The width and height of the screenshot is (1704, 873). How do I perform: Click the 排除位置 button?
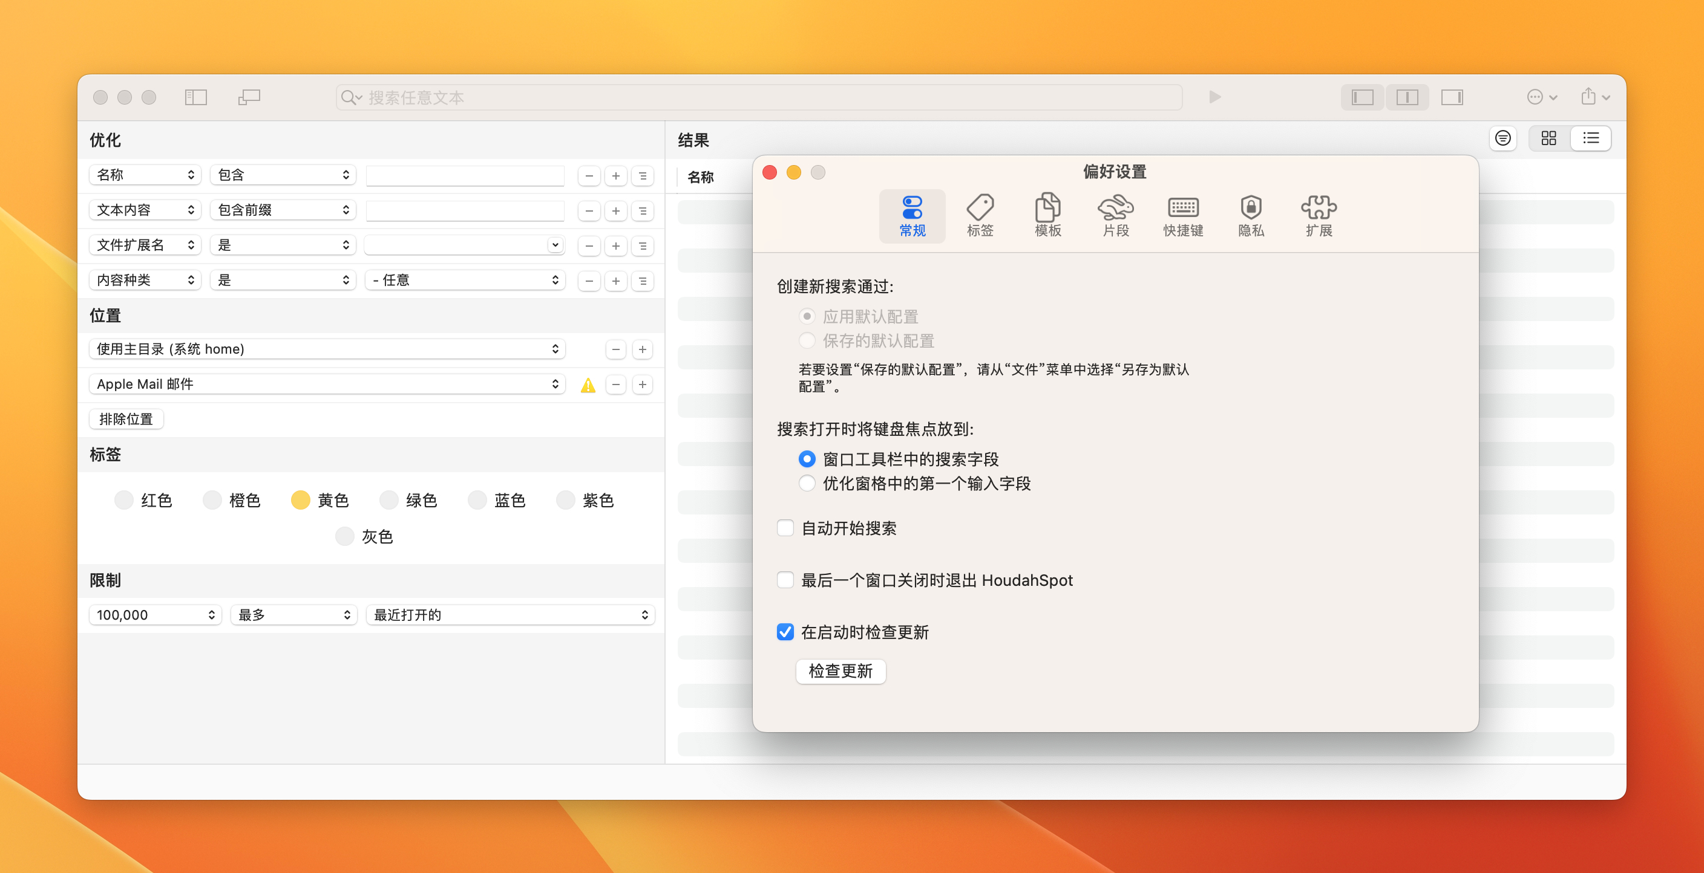coord(126,419)
